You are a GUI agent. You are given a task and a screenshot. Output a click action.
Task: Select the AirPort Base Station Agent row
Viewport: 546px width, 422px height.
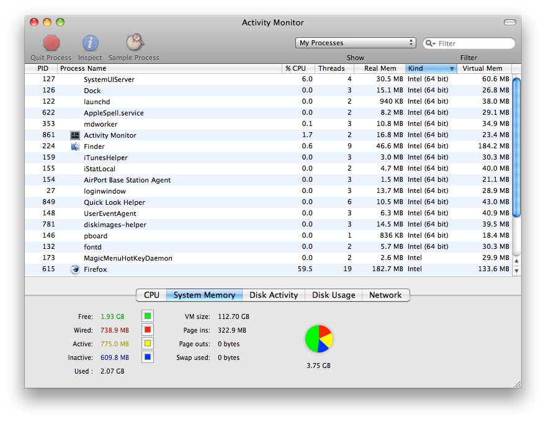(269, 180)
